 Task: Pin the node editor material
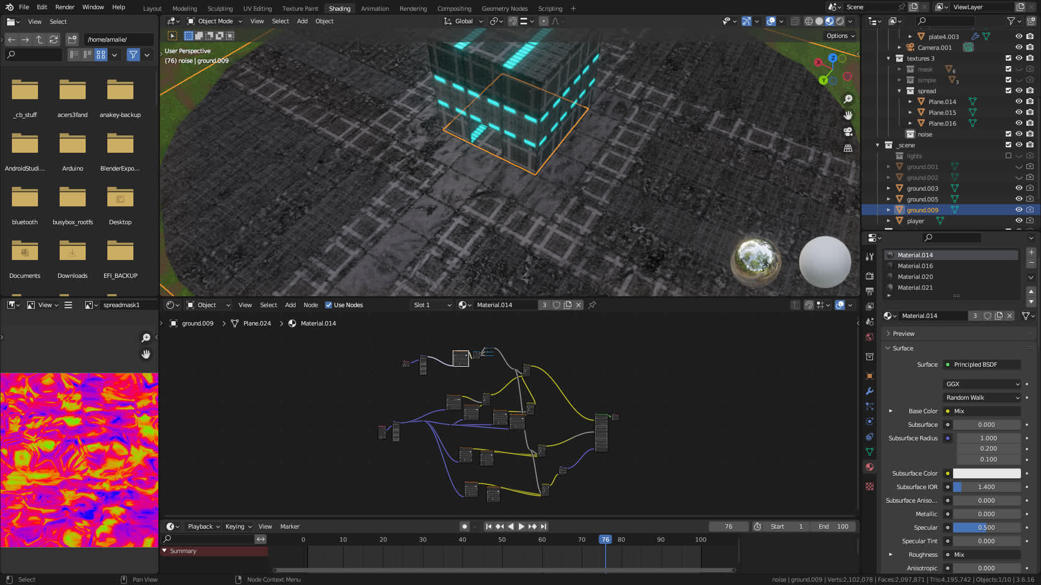[x=592, y=305]
